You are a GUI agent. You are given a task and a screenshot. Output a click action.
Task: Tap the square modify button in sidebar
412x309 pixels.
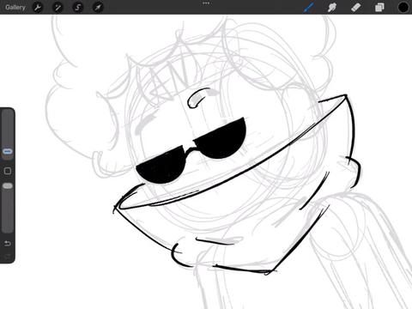click(x=8, y=171)
